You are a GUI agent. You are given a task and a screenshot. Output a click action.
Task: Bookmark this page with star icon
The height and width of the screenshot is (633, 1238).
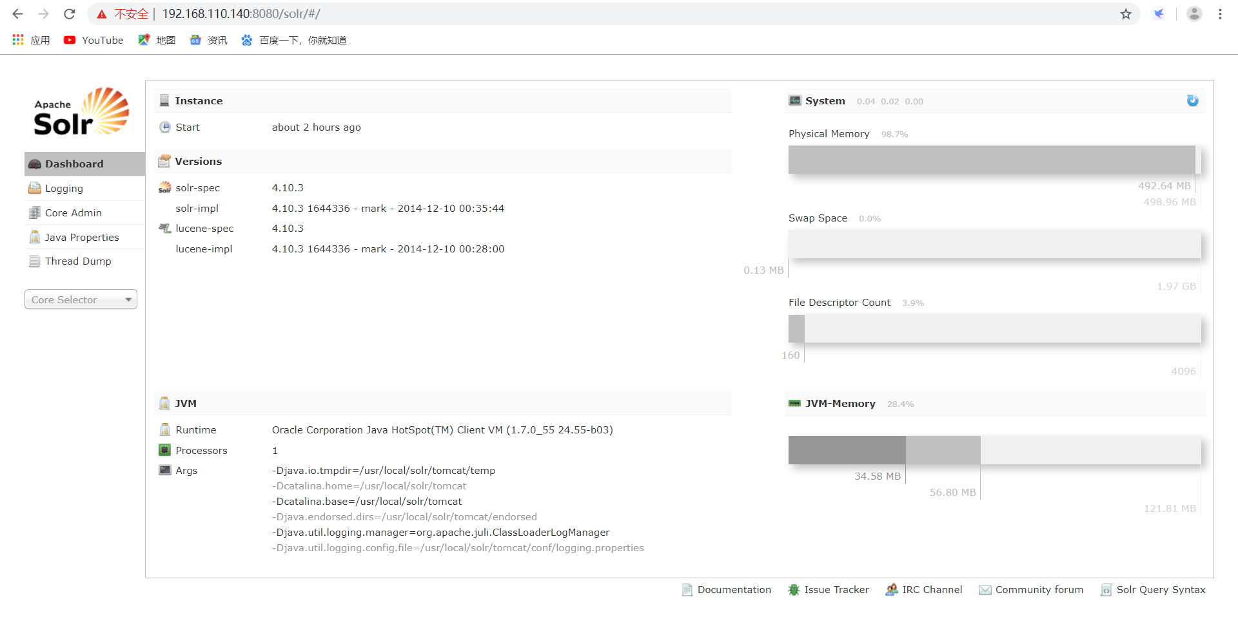(1126, 14)
